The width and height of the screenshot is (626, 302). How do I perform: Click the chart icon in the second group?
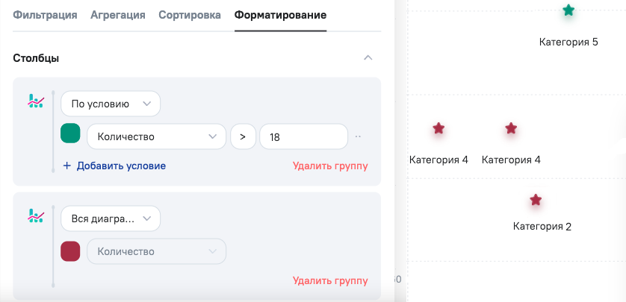click(x=35, y=216)
